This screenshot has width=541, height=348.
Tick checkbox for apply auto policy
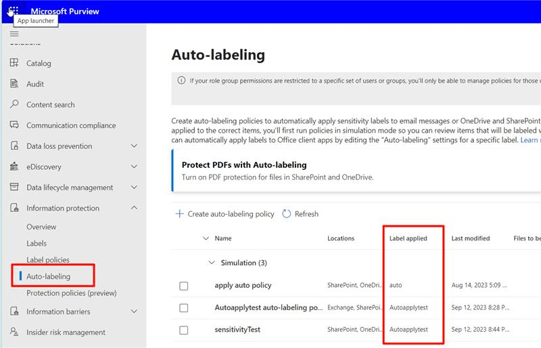coord(183,286)
